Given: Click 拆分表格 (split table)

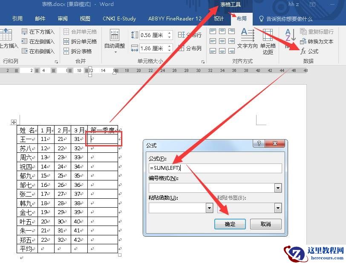Looking at the screenshot, I should tap(78, 51).
